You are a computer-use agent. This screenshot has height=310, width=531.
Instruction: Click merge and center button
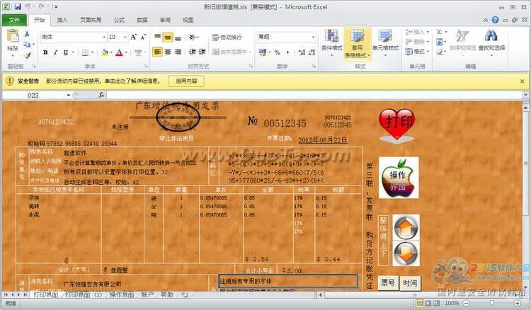tap(229, 52)
